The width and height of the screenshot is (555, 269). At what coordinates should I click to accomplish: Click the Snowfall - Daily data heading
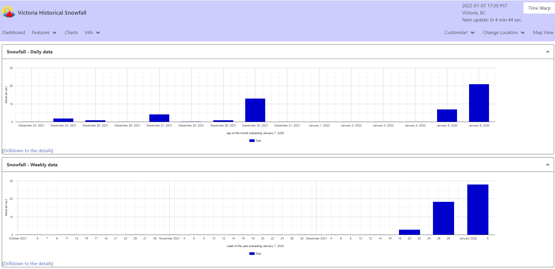click(30, 52)
